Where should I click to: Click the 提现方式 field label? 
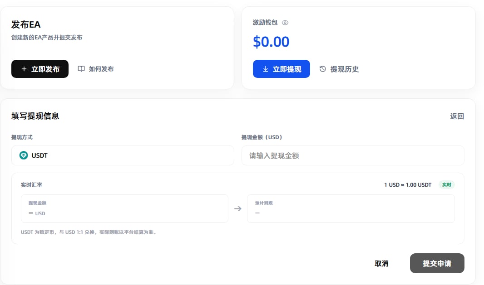(x=22, y=137)
